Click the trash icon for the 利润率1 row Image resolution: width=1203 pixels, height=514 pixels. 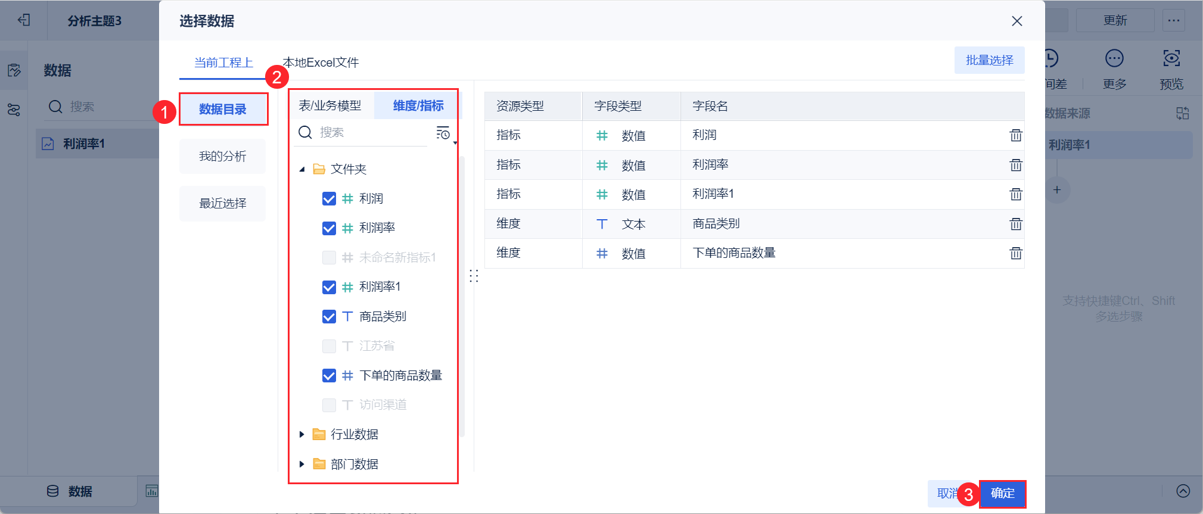pyautogui.click(x=1016, y=194)
